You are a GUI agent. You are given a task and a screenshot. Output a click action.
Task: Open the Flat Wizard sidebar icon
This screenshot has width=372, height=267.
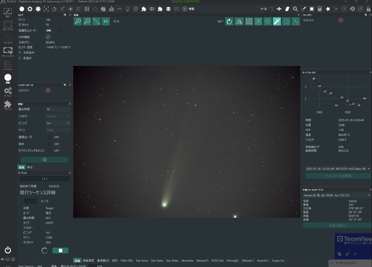[8, 51]
